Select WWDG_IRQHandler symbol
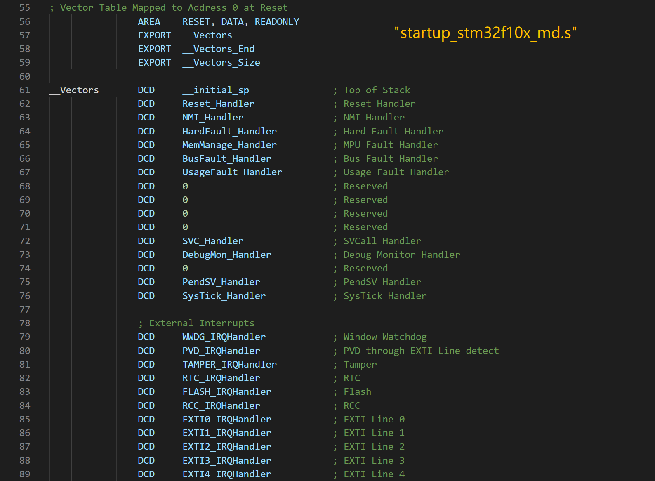 click(224, 337)
